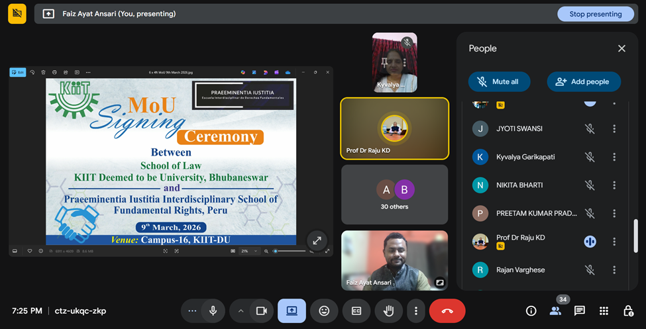Viewport: 646px width, 329px height.
Task: Click the pin icon on Kyvalya's video tile
Action: pyautogui.click(x=384, y=63)
